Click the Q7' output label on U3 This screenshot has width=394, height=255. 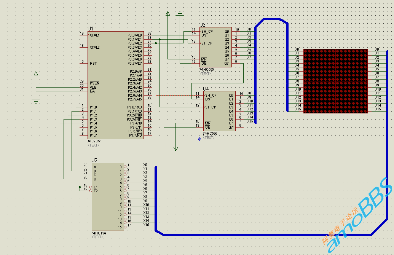pos(227,63)
